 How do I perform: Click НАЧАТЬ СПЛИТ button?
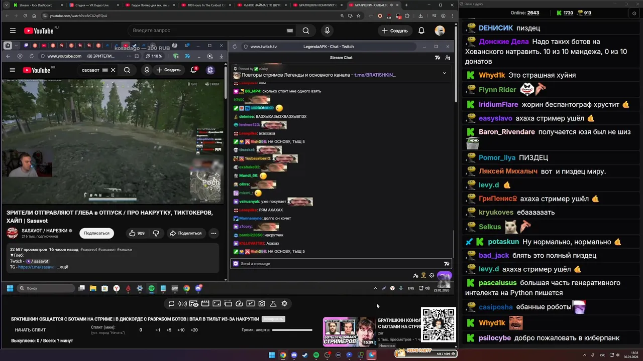coord(30,330)
